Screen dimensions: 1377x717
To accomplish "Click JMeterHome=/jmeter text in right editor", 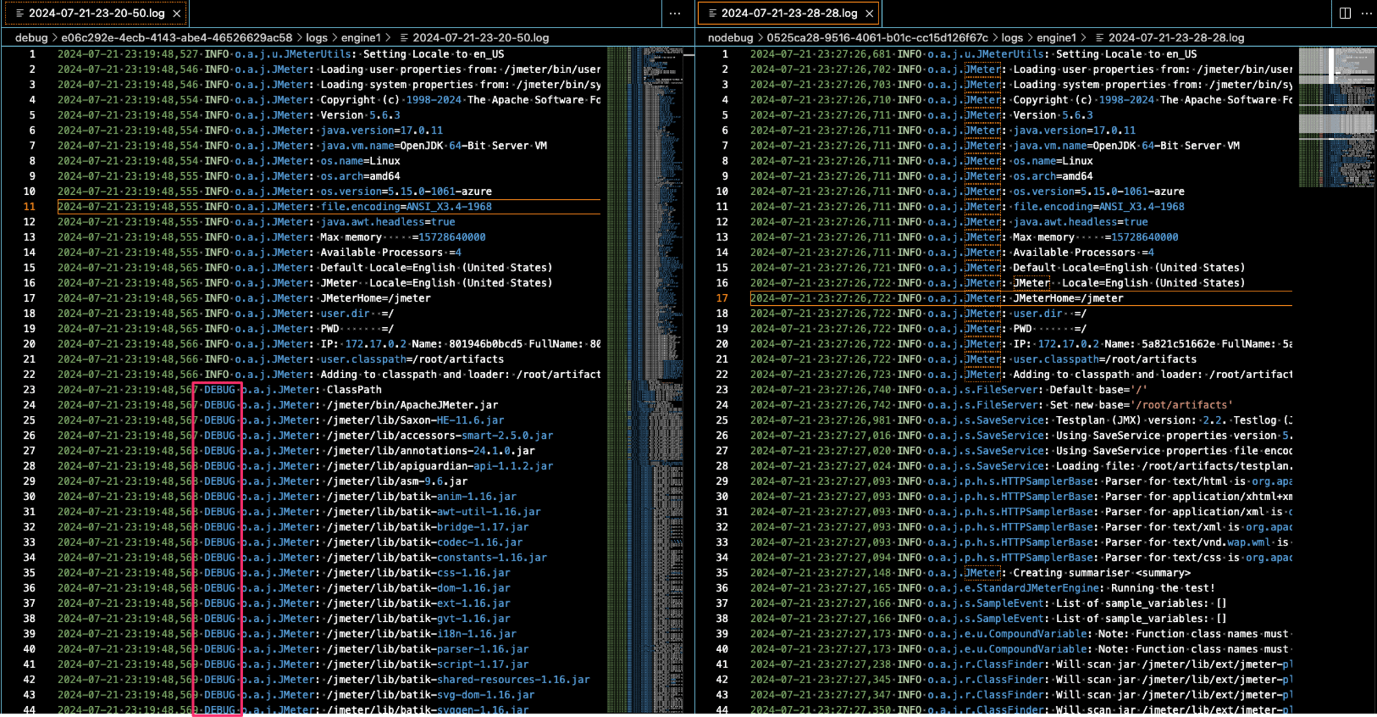I will [x=1068, y=298].
